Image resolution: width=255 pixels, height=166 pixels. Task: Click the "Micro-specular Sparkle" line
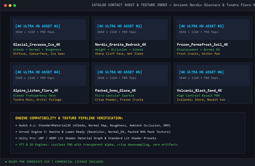tap(115, 96)
